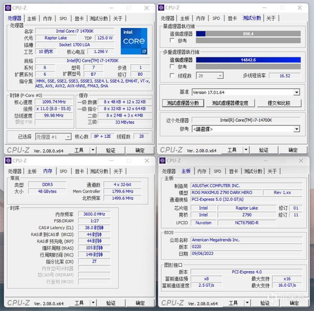Click CPU-Z app icon in benchmark window title bar
The width and height of the screenshot is (314, 311).
point(161,8)
